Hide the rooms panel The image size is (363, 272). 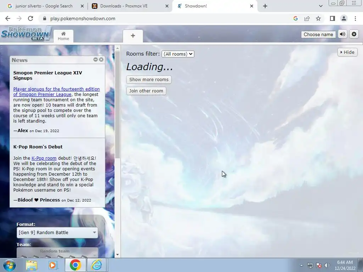click(x=347, y=52)
